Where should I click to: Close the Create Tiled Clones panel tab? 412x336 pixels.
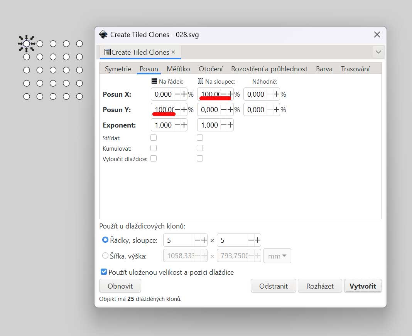click(173, 52)
